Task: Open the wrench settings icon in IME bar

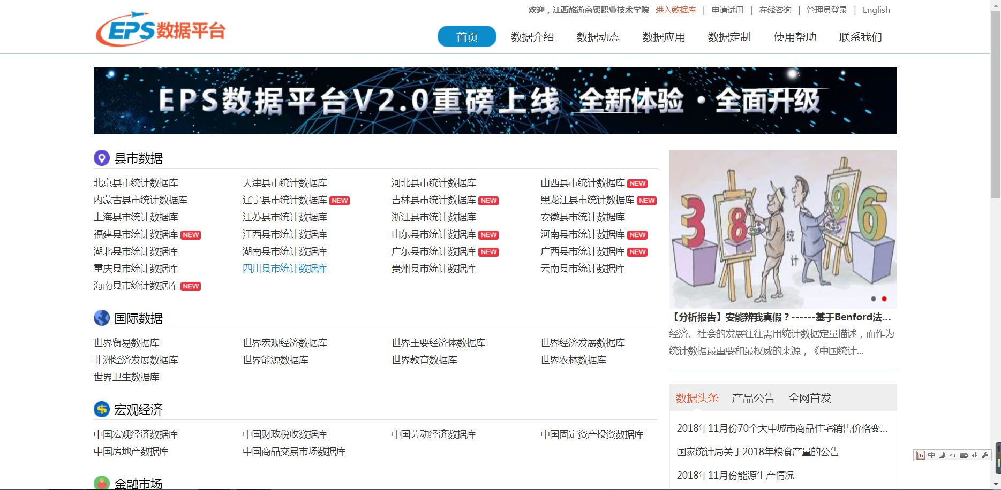Action: [x=984, y=455]
